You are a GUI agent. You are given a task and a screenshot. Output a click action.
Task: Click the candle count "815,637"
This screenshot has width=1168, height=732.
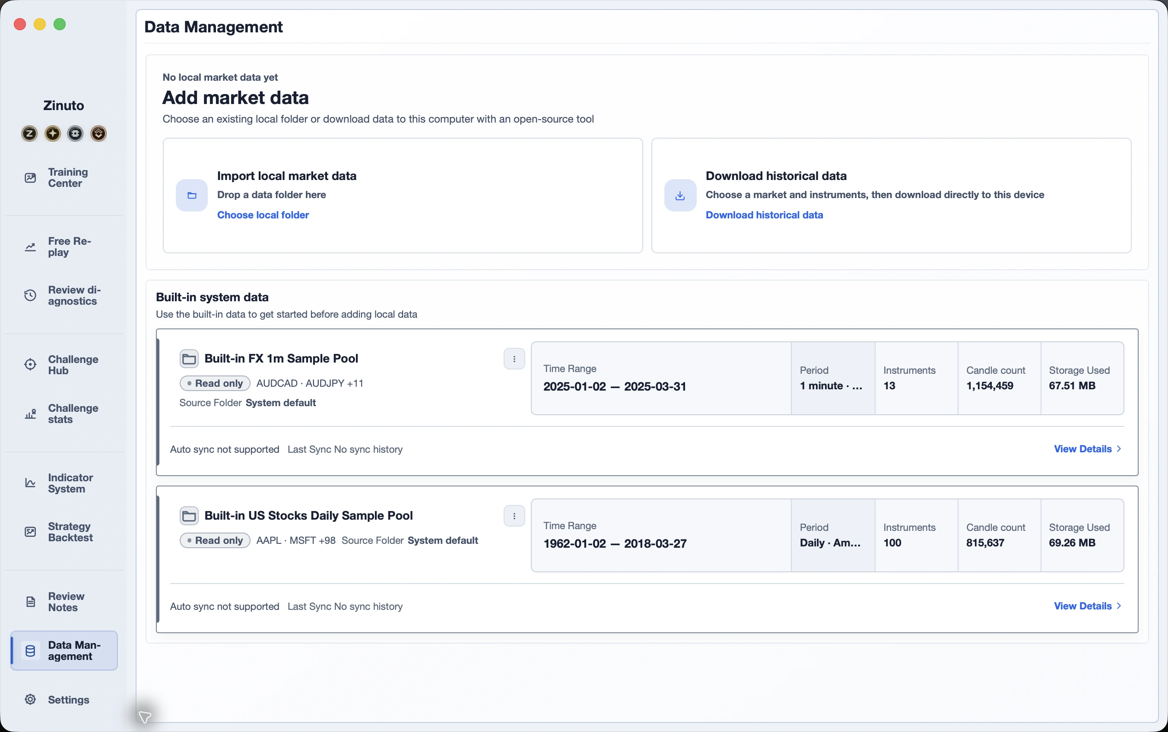[x=985, y=543]
